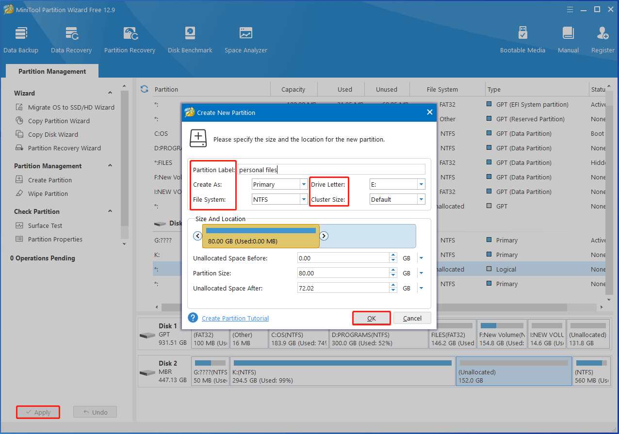Click the help question mark icon
This screenshot has width=619, height=434.
tap(194, 318)
